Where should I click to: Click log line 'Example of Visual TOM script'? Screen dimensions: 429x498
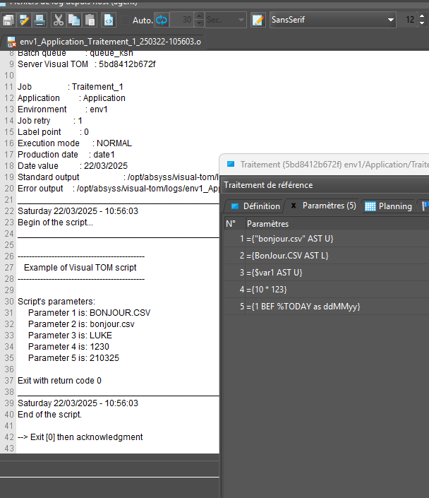pyautogui.click(x=80, y=268)
